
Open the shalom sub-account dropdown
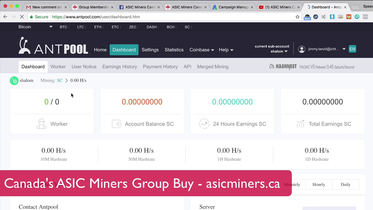tap(279, 51)
